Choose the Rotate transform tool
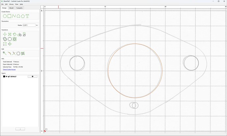The image size is (227, 136). (14, 34)
